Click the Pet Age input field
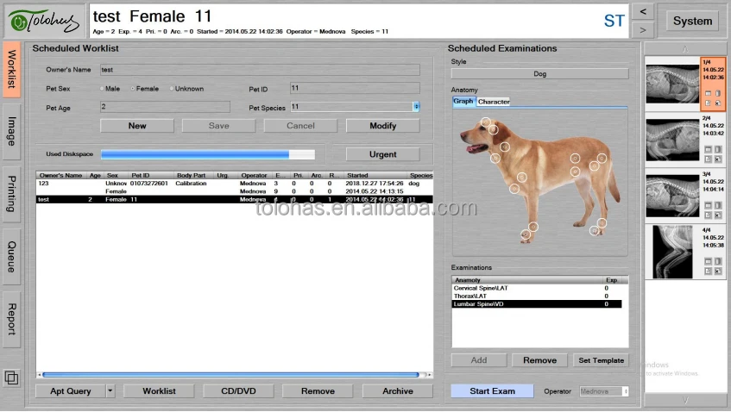 [165, 107]
